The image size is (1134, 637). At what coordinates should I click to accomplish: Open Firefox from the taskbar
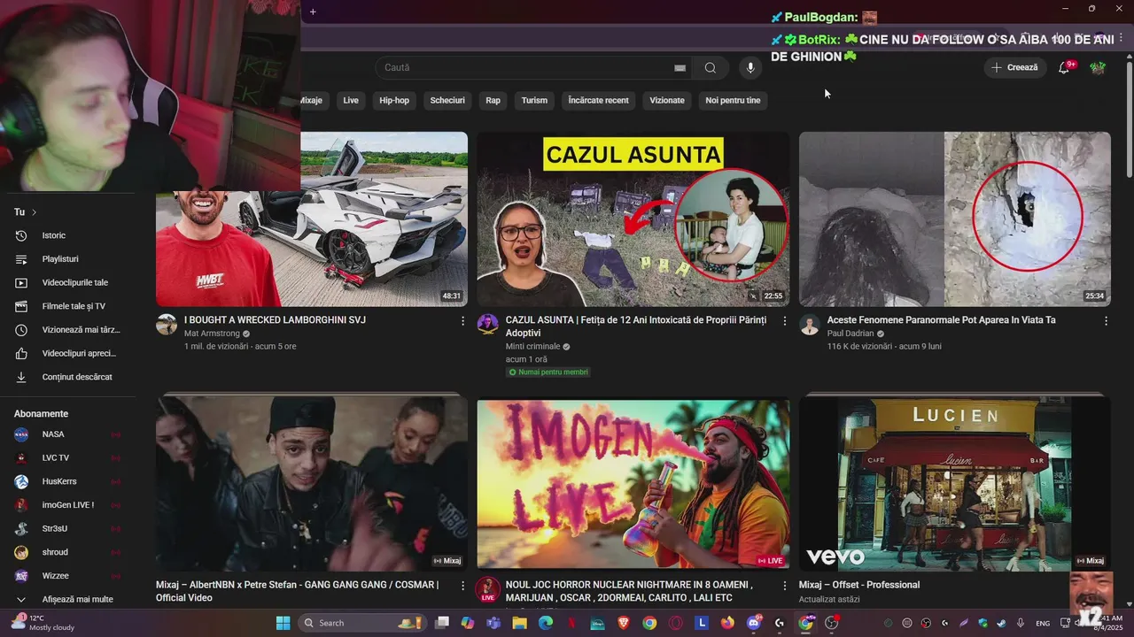coord(727,623)
